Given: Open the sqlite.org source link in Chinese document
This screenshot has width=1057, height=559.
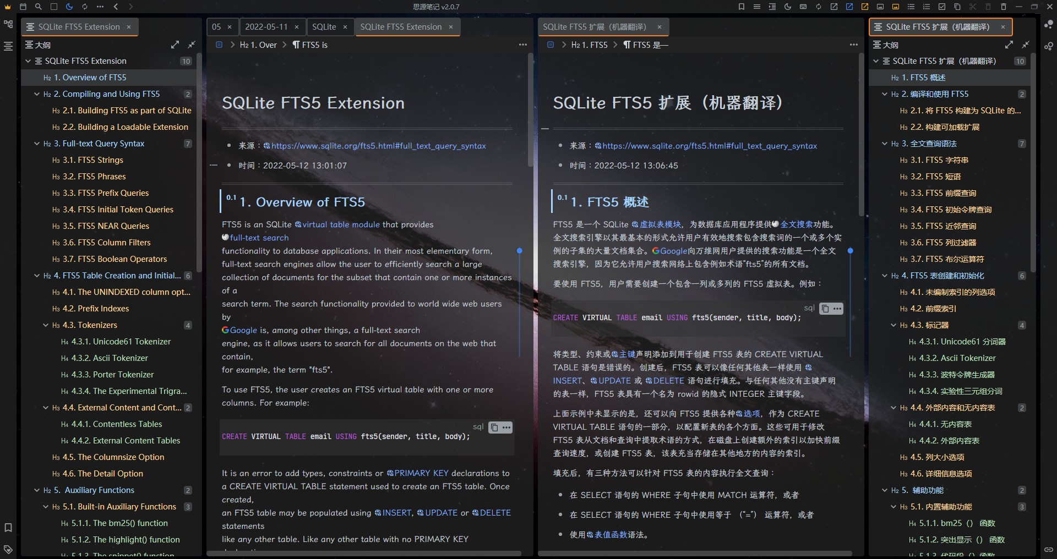Looking at the screenshot, I should 710,146.
